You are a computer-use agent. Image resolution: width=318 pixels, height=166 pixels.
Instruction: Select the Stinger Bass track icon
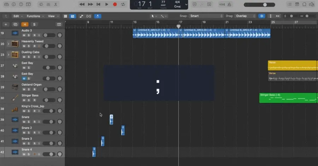(x=15, y=98)
